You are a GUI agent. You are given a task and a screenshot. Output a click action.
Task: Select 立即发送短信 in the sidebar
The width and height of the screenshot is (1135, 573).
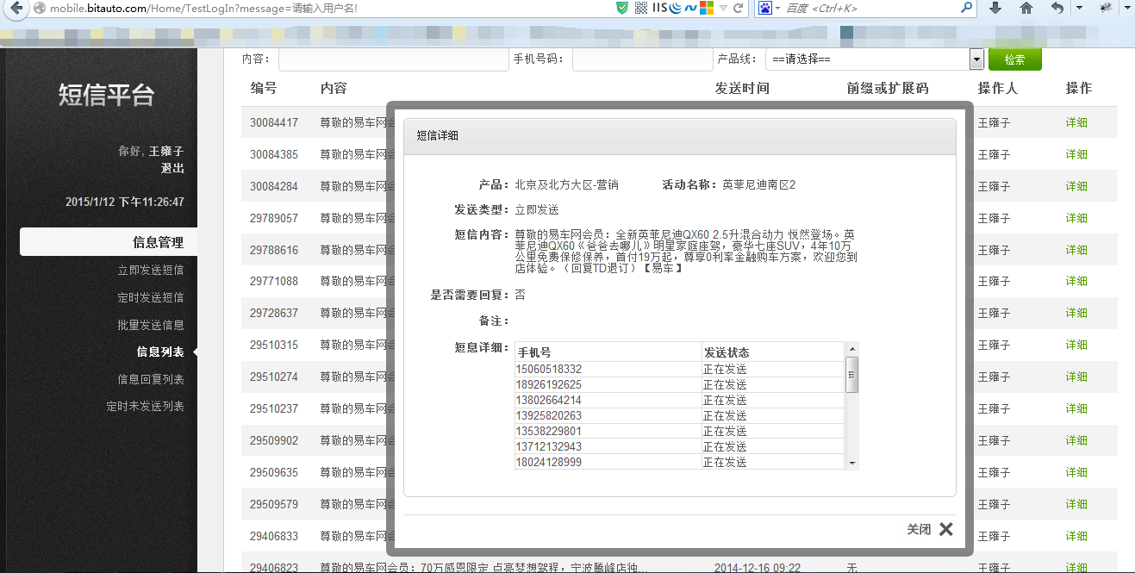point(151,270)
